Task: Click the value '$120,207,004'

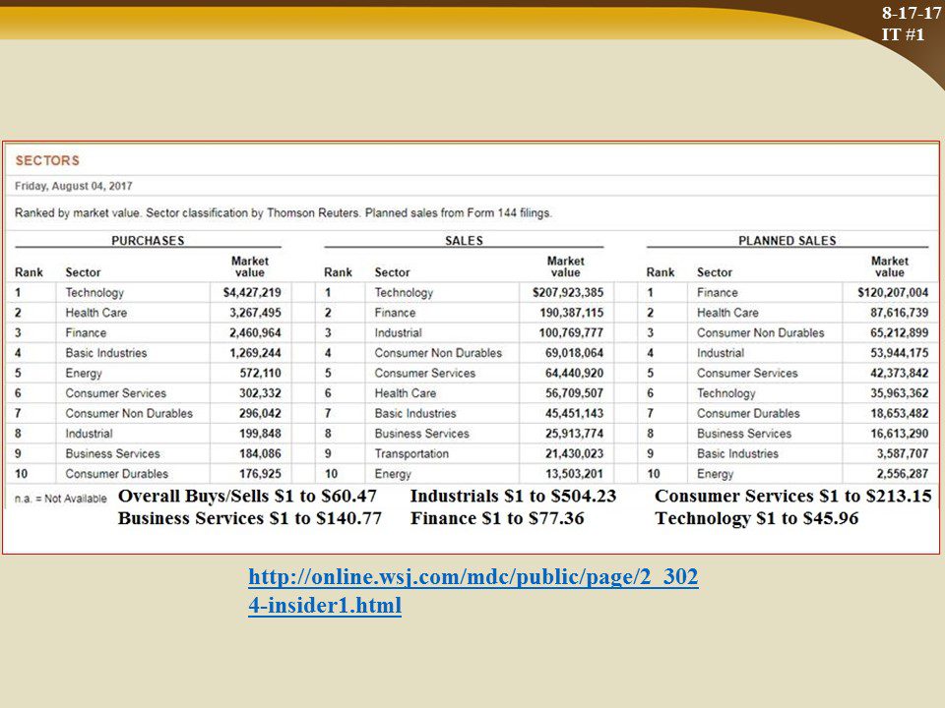Action: pos(893,293)
